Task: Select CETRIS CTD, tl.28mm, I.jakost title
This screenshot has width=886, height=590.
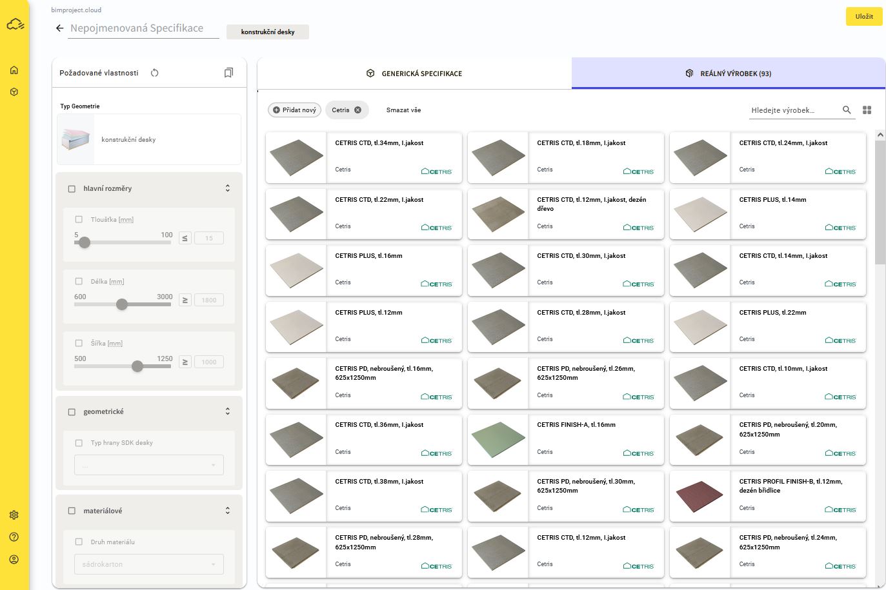Action: 581,313
